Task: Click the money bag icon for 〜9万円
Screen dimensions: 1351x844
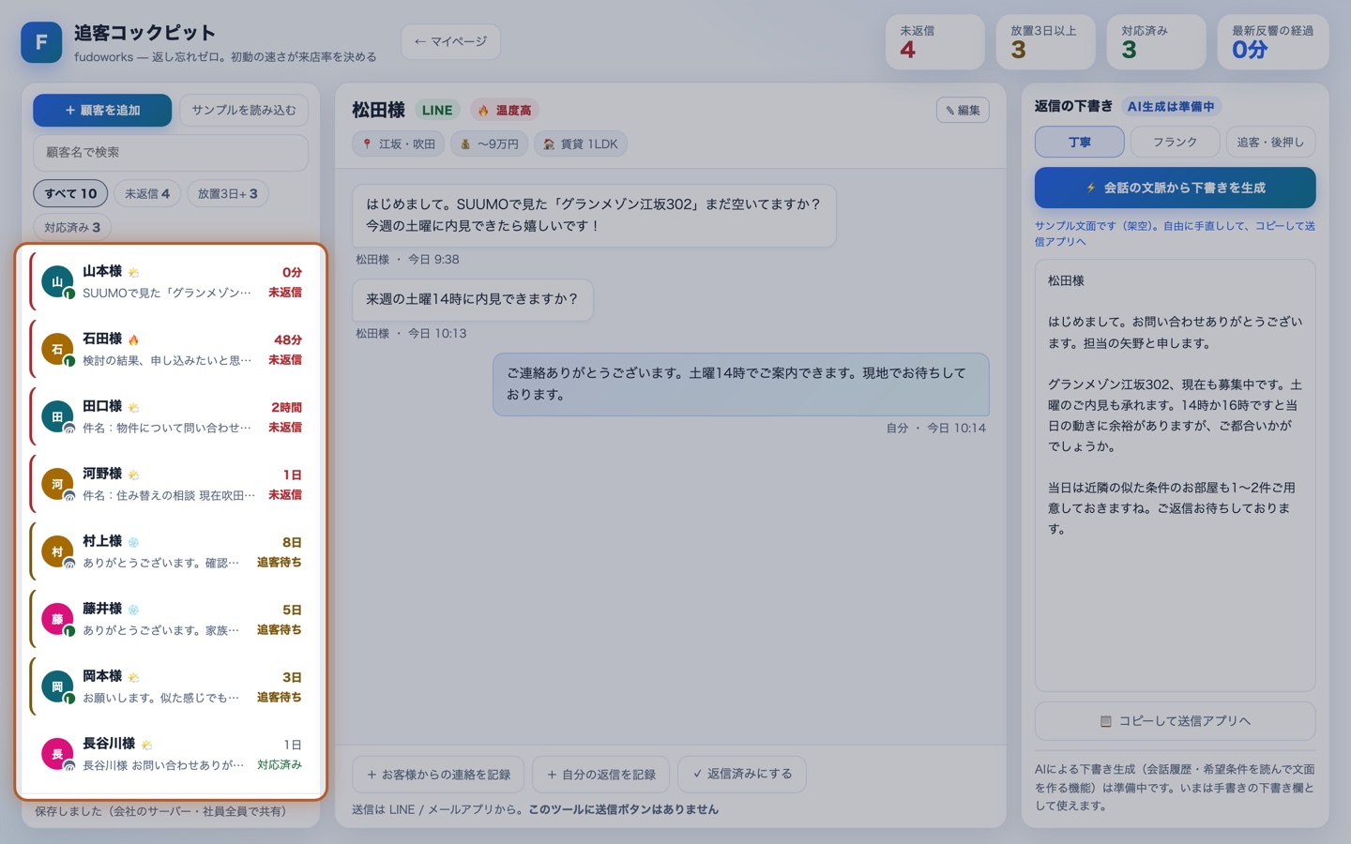Action: pyautogui.click(x=464, y=144)
